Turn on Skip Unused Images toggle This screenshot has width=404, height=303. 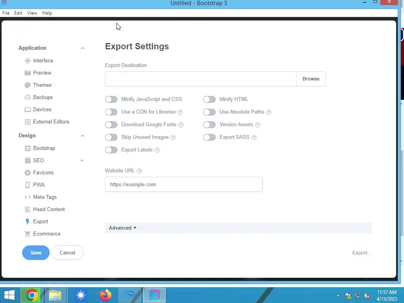pos(111,137)
